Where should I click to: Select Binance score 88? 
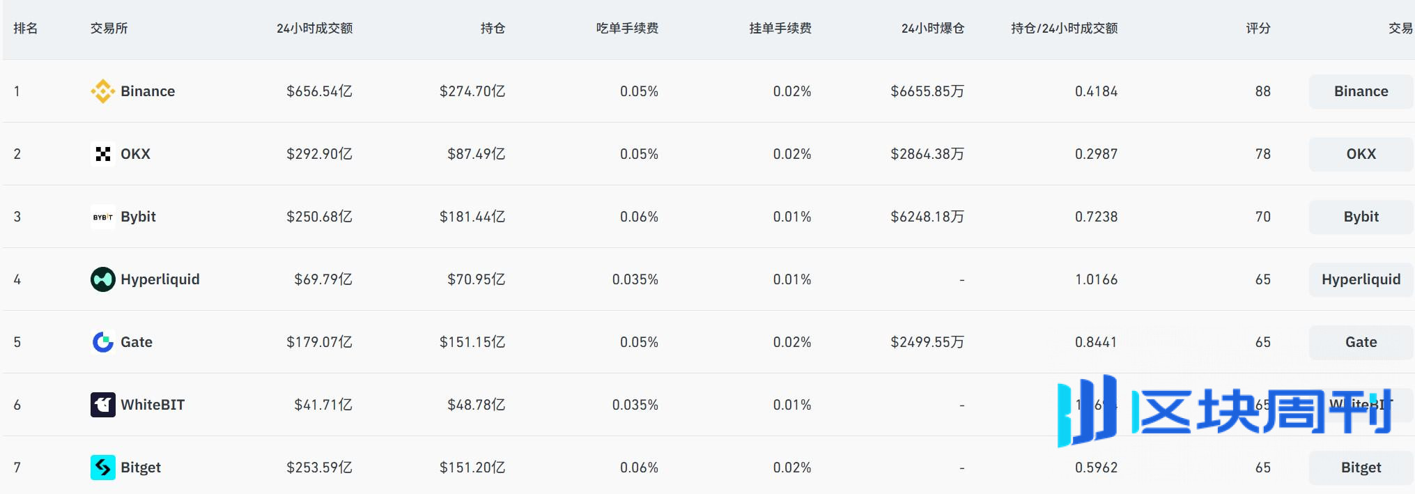[x=1263, y=91]
